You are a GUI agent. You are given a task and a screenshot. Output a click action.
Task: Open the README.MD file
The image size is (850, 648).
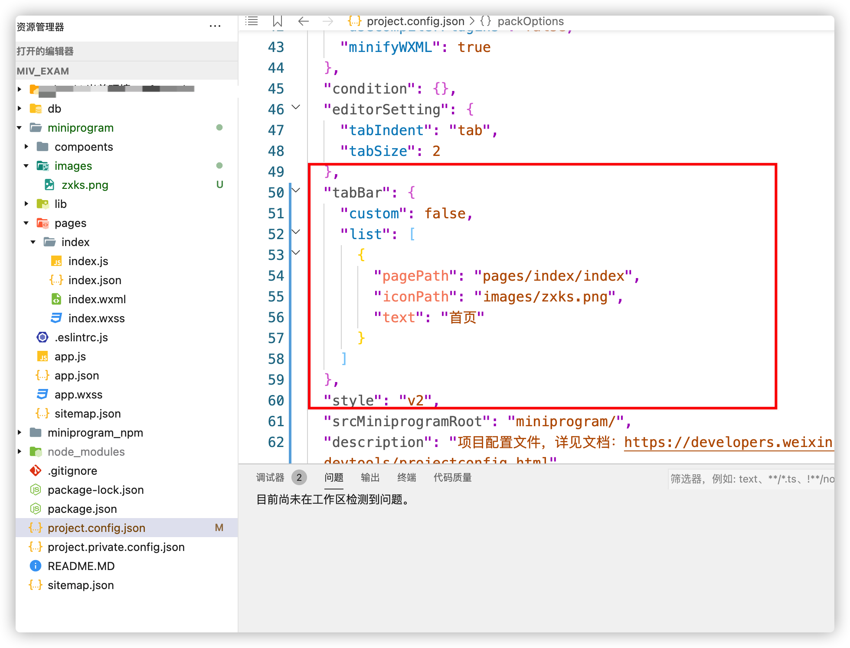point(81,566)
